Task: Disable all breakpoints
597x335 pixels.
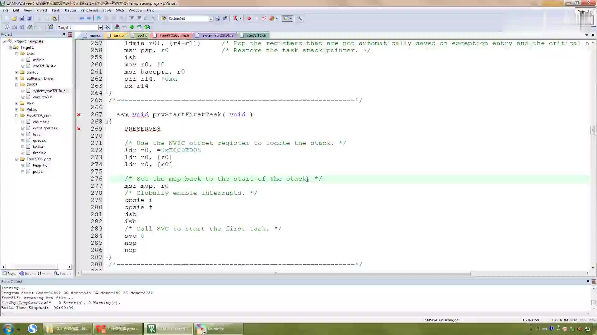Action: coord(264,19)
